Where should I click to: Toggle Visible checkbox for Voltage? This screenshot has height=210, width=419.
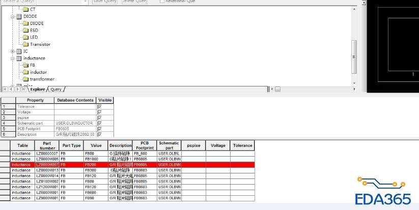(99, 112)
